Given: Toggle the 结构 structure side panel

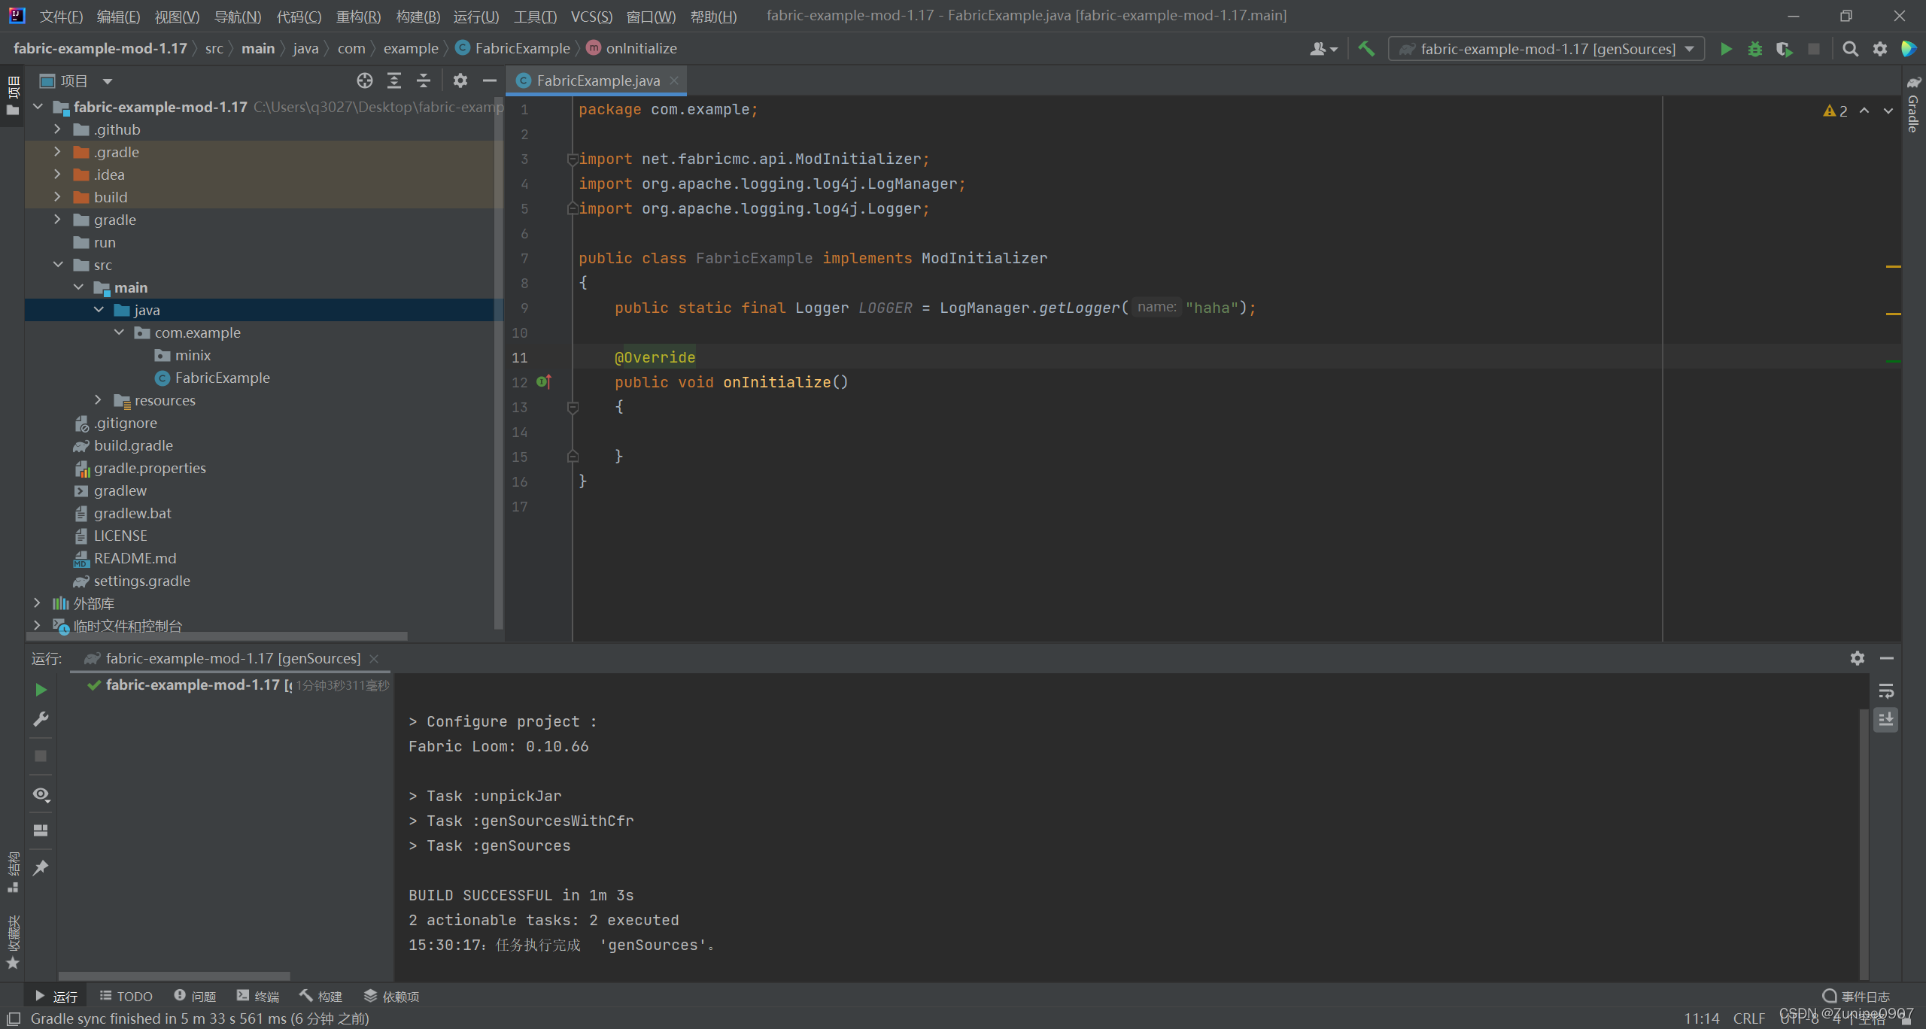Looking at the screenshot, I should pyautogui.click(x=13, y=872).
